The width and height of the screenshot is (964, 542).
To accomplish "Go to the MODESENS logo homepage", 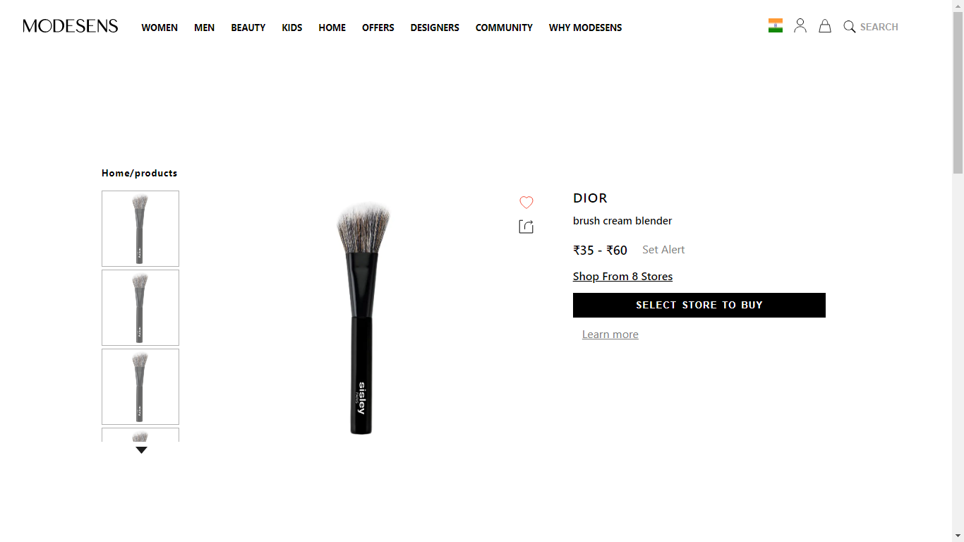I will click(x=71, y=26).
